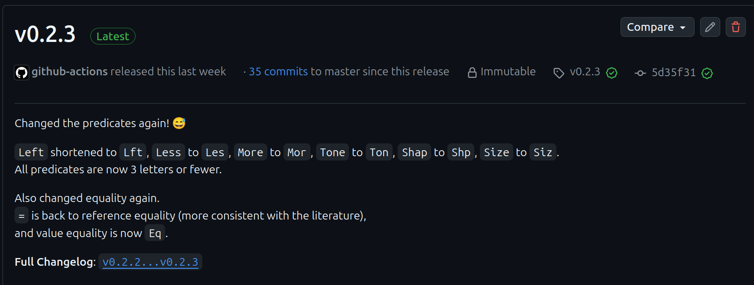This screenshot has width=754, height=285.
Task: Click the v0.2.3 tag label
Action: click(x=585, y=72)
